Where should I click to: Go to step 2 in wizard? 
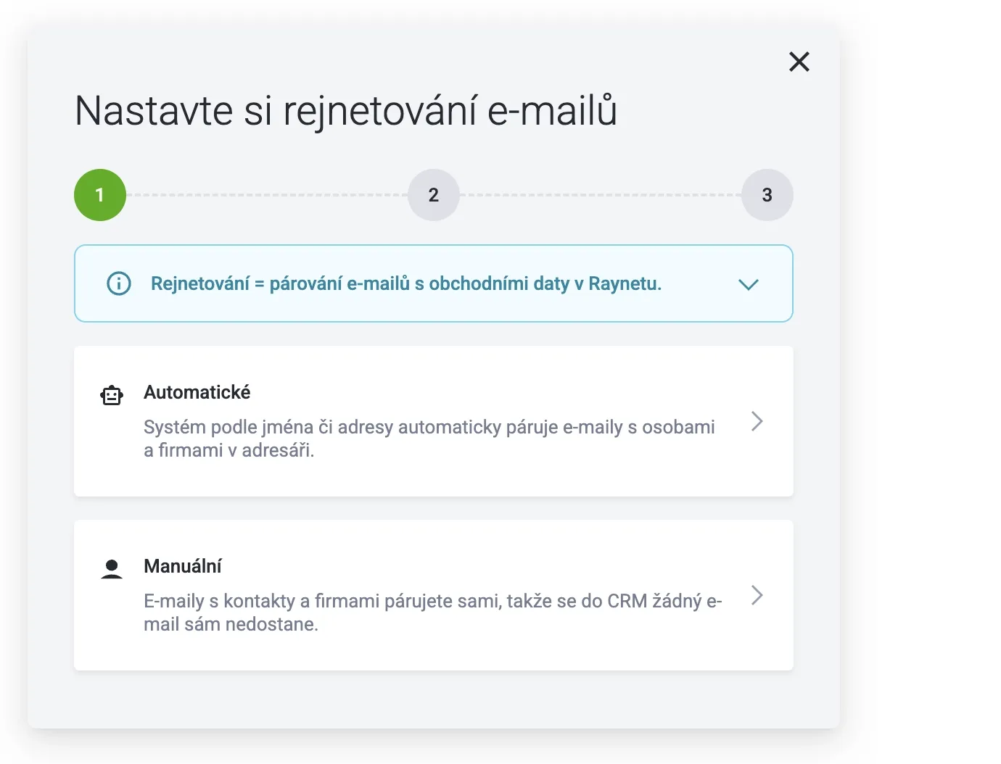(x=434, y=195)
